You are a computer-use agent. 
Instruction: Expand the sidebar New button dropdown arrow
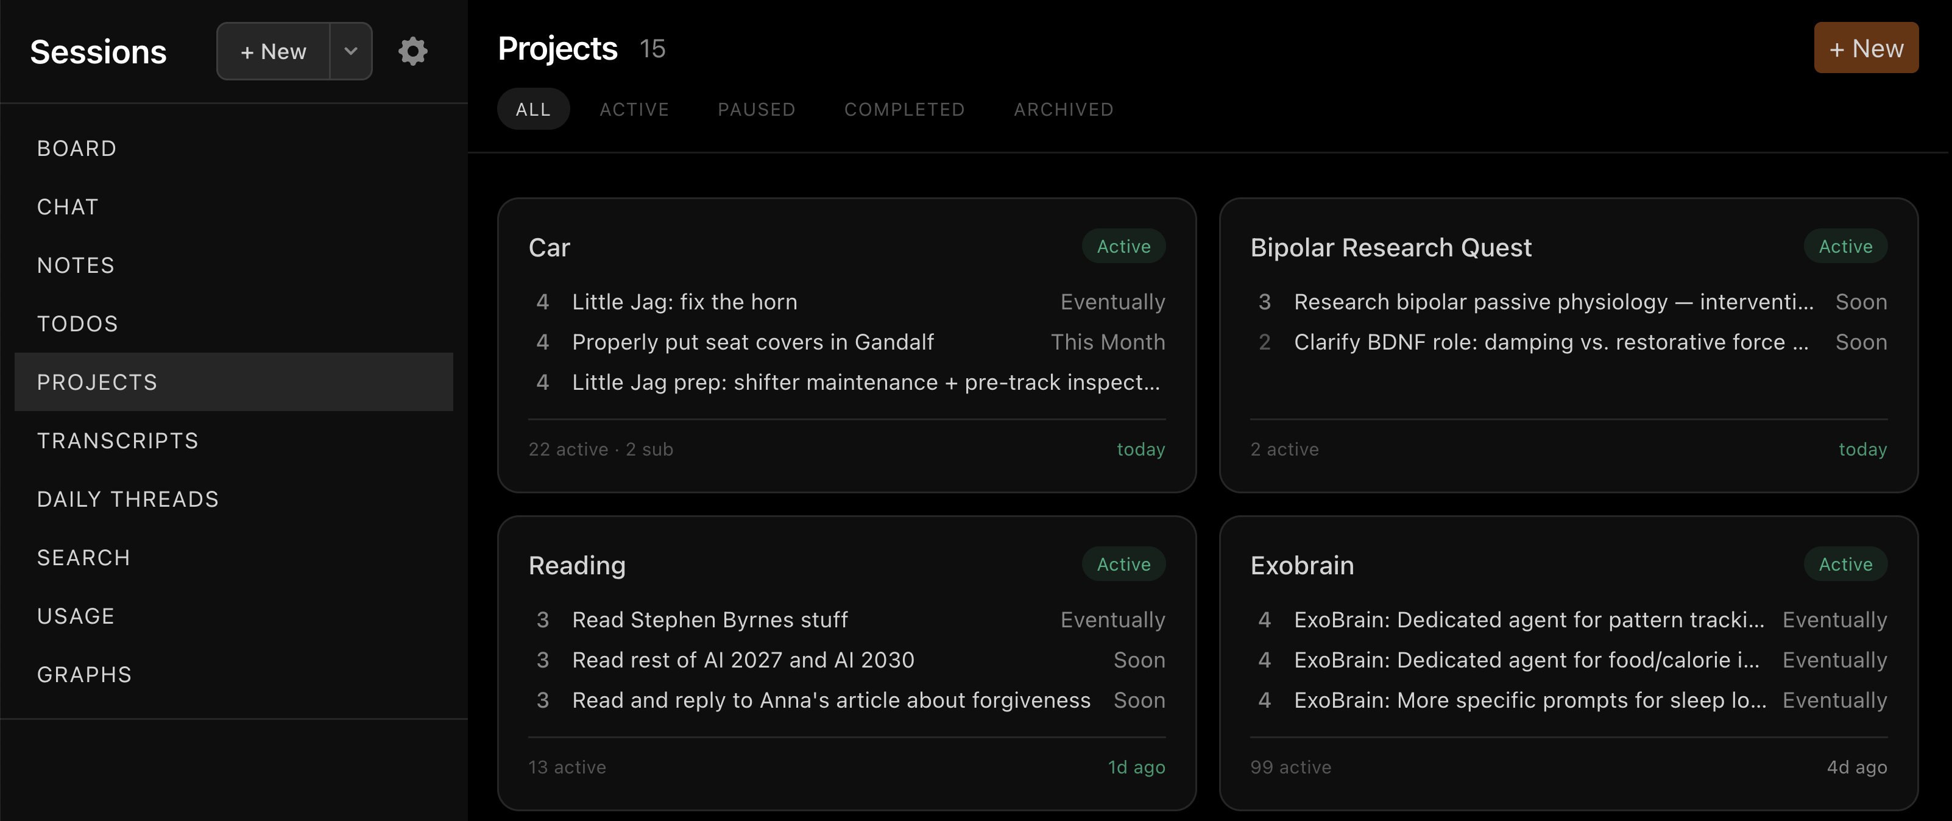pyautogui.click(x=351, y=52)
